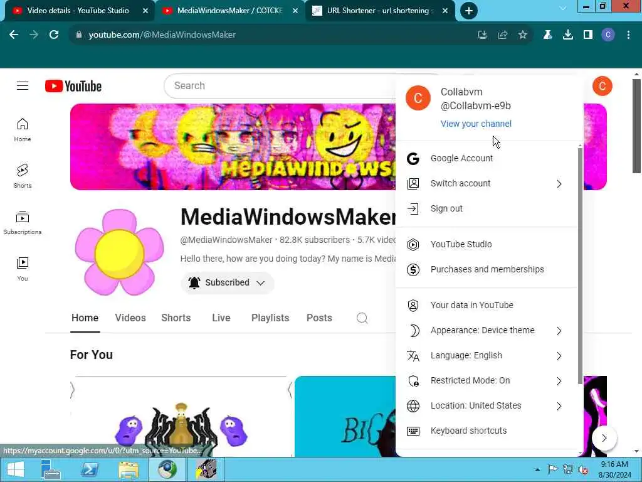Screen dimensions: 642x482
Task: Open Shorts in the sidebar
Action: [x=23, y=176]
